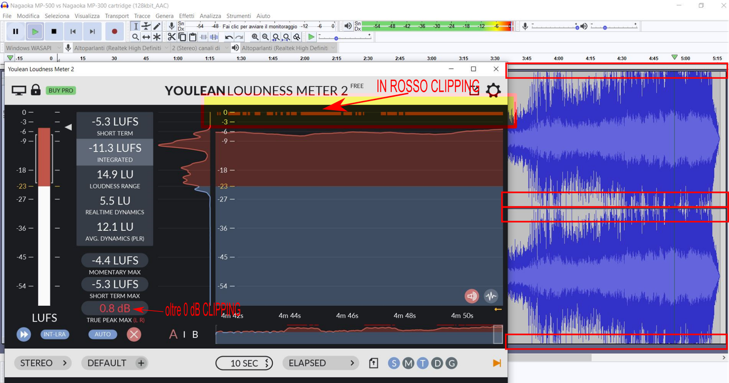This screenshot has height=383, width=729.
Task: Click the BUY PRO button
Action: click(x=61, y=90)
